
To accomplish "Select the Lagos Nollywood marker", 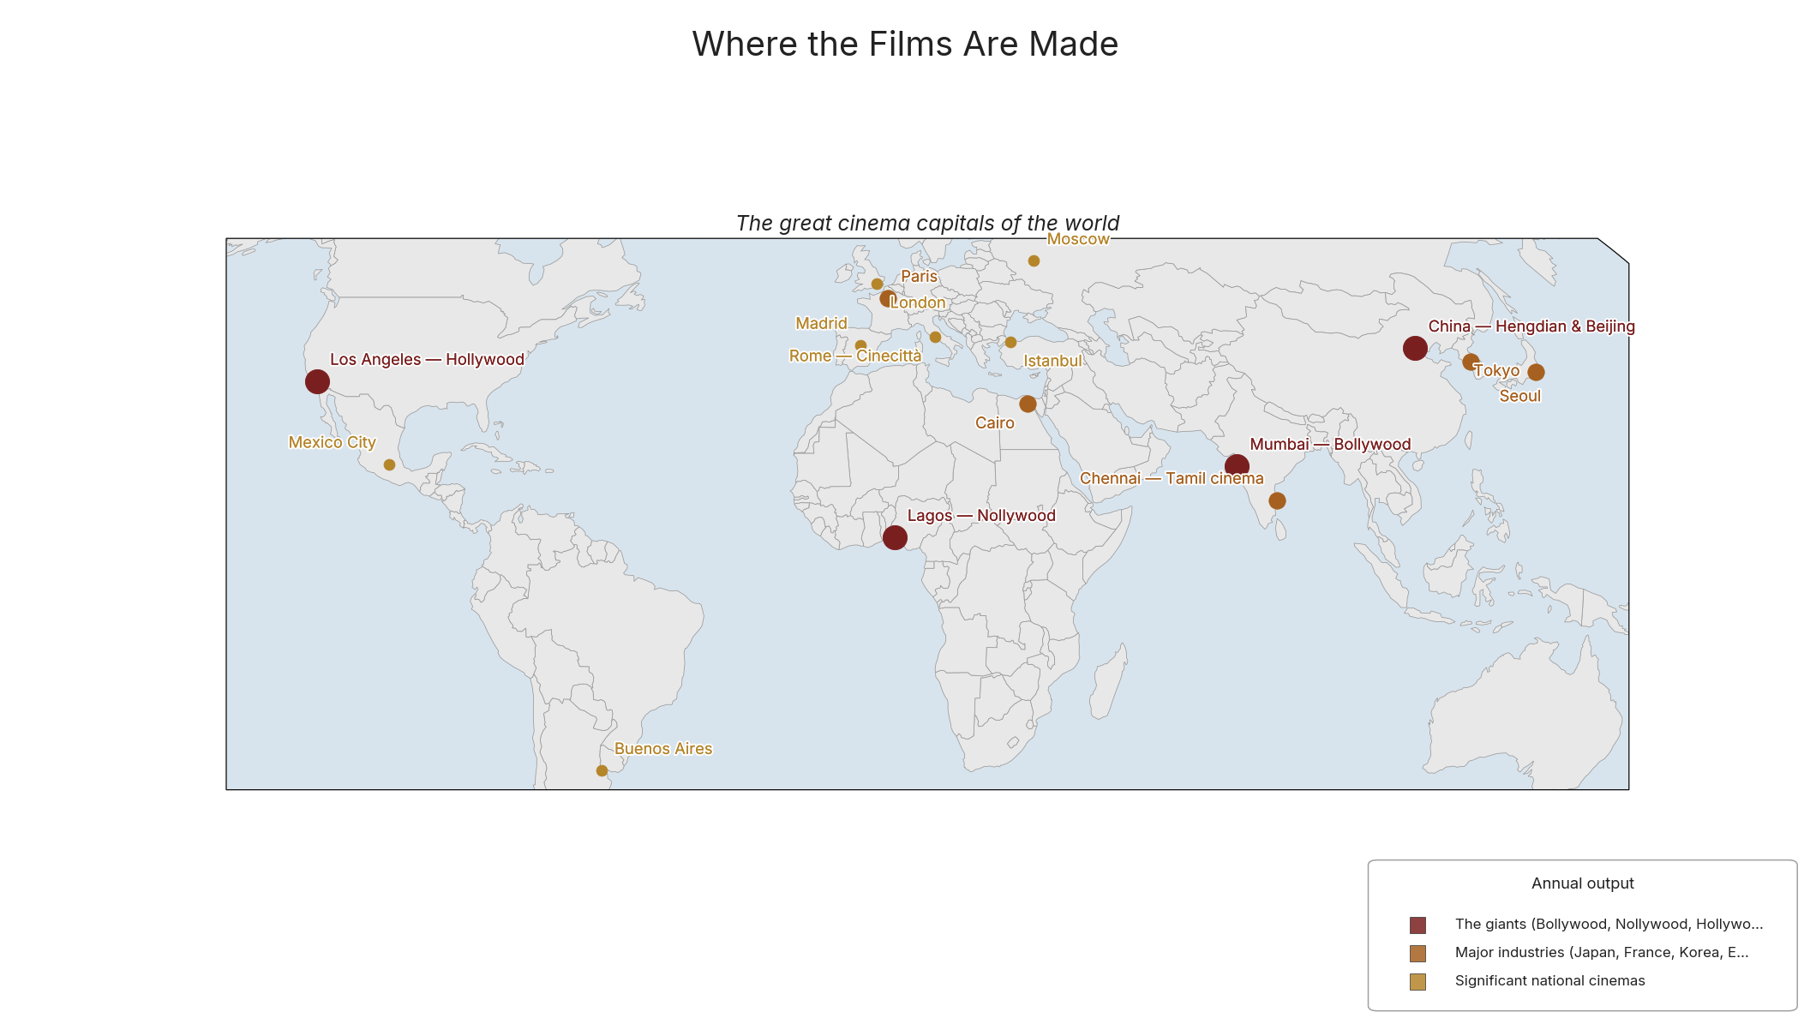I will 895,537.
